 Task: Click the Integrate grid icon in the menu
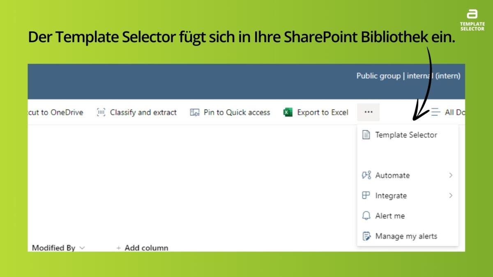point(366,196)
